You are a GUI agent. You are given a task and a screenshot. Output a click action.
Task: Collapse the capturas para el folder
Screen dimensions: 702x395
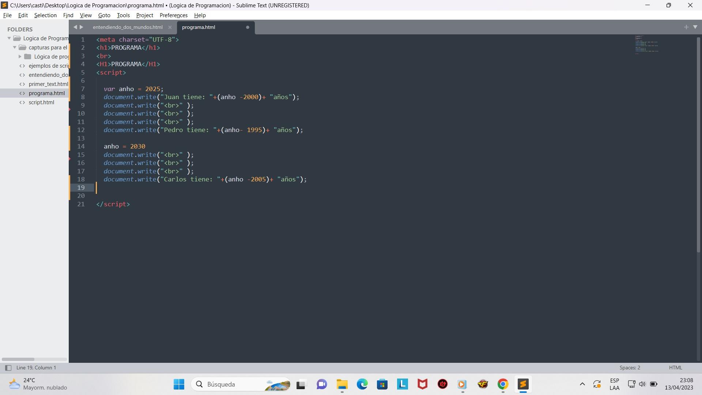(x=15, y=48)
